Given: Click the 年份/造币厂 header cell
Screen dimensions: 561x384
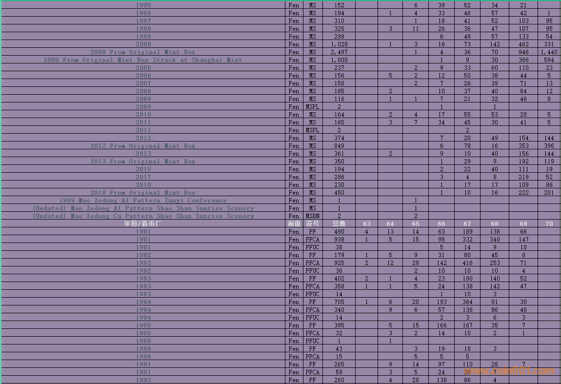Looking at the screenshot, I should [143, 224].
